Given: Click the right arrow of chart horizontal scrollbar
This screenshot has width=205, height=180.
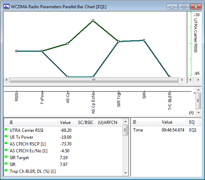Looking at the screenshot, I should [182, 80].
